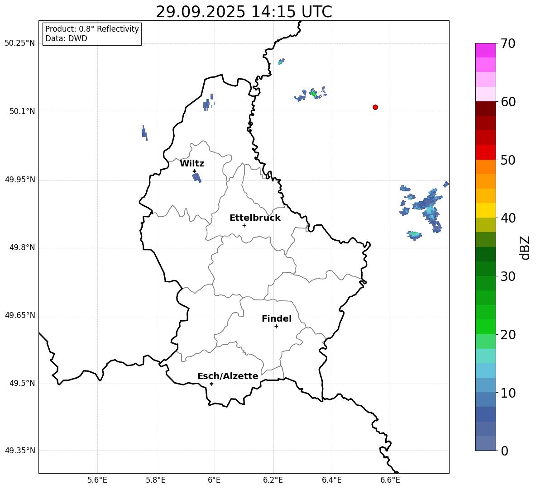Click the 20 tick on colorbar
This screenshot has height=489, width=536.
[508, 335]
